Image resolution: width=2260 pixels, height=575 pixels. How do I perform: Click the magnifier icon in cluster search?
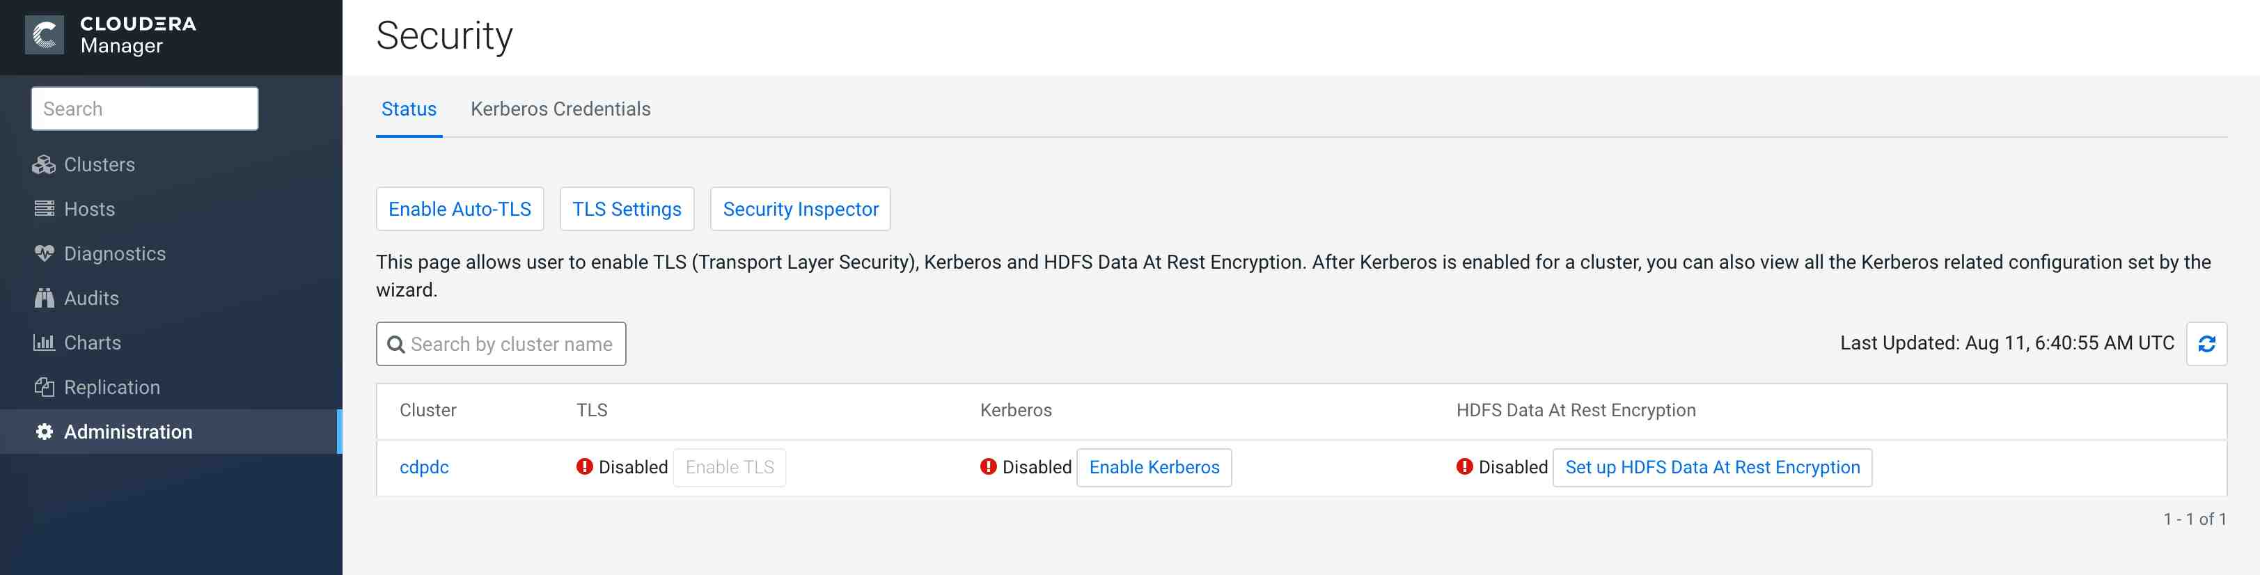(395, 345)
